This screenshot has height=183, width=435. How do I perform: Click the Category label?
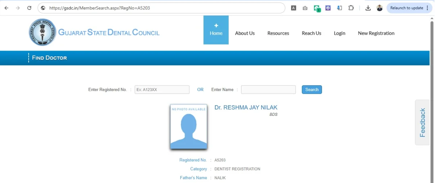pyautogui.click(x=199, y=169)
